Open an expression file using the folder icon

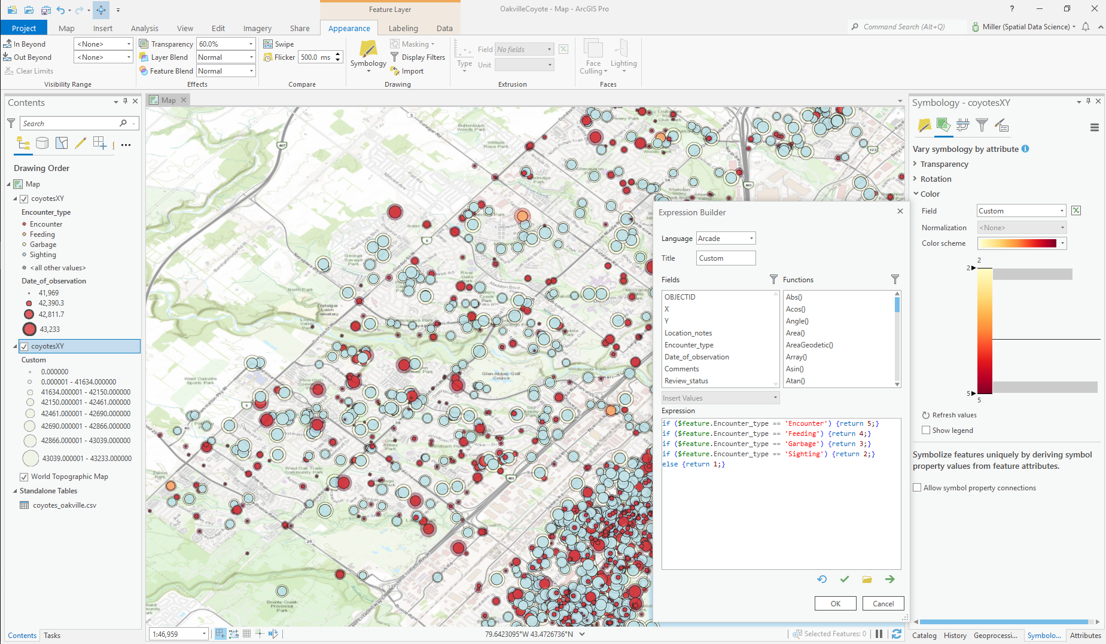[867, 579]
